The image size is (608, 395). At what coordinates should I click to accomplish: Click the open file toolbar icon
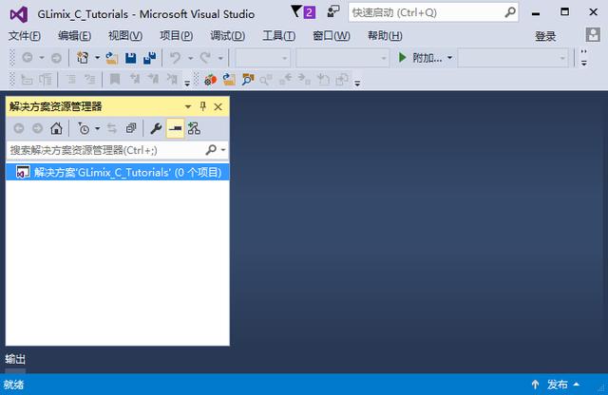[x=112, y=58]
